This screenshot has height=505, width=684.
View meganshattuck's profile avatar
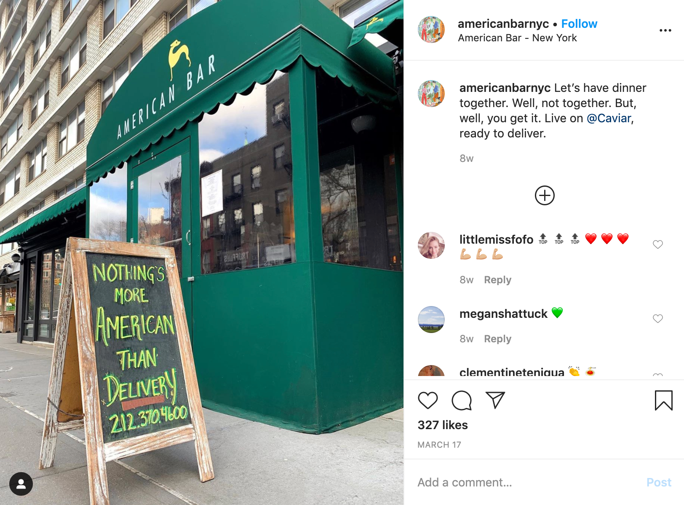tap(431, 320)
